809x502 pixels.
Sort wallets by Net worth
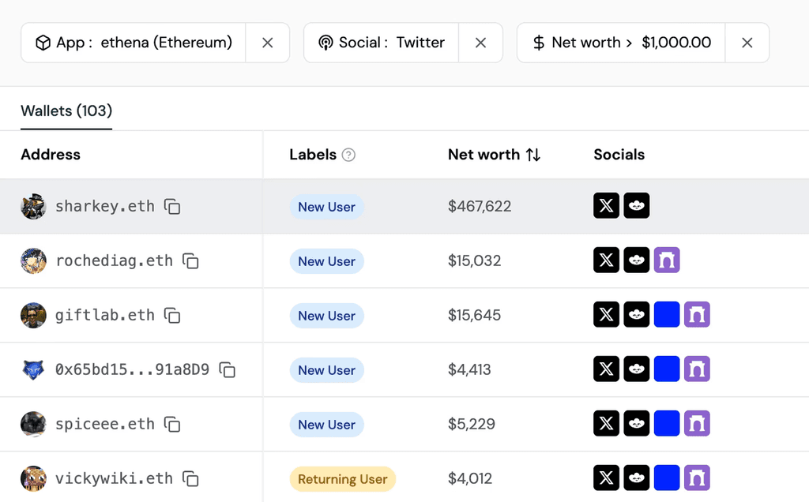(x=533, y=155)
